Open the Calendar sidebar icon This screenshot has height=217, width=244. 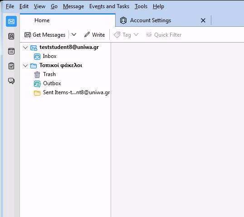(x=11, y=51)
